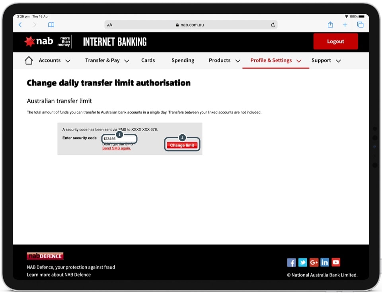Open NAB Facebook page icon

[x=291, y=262]
